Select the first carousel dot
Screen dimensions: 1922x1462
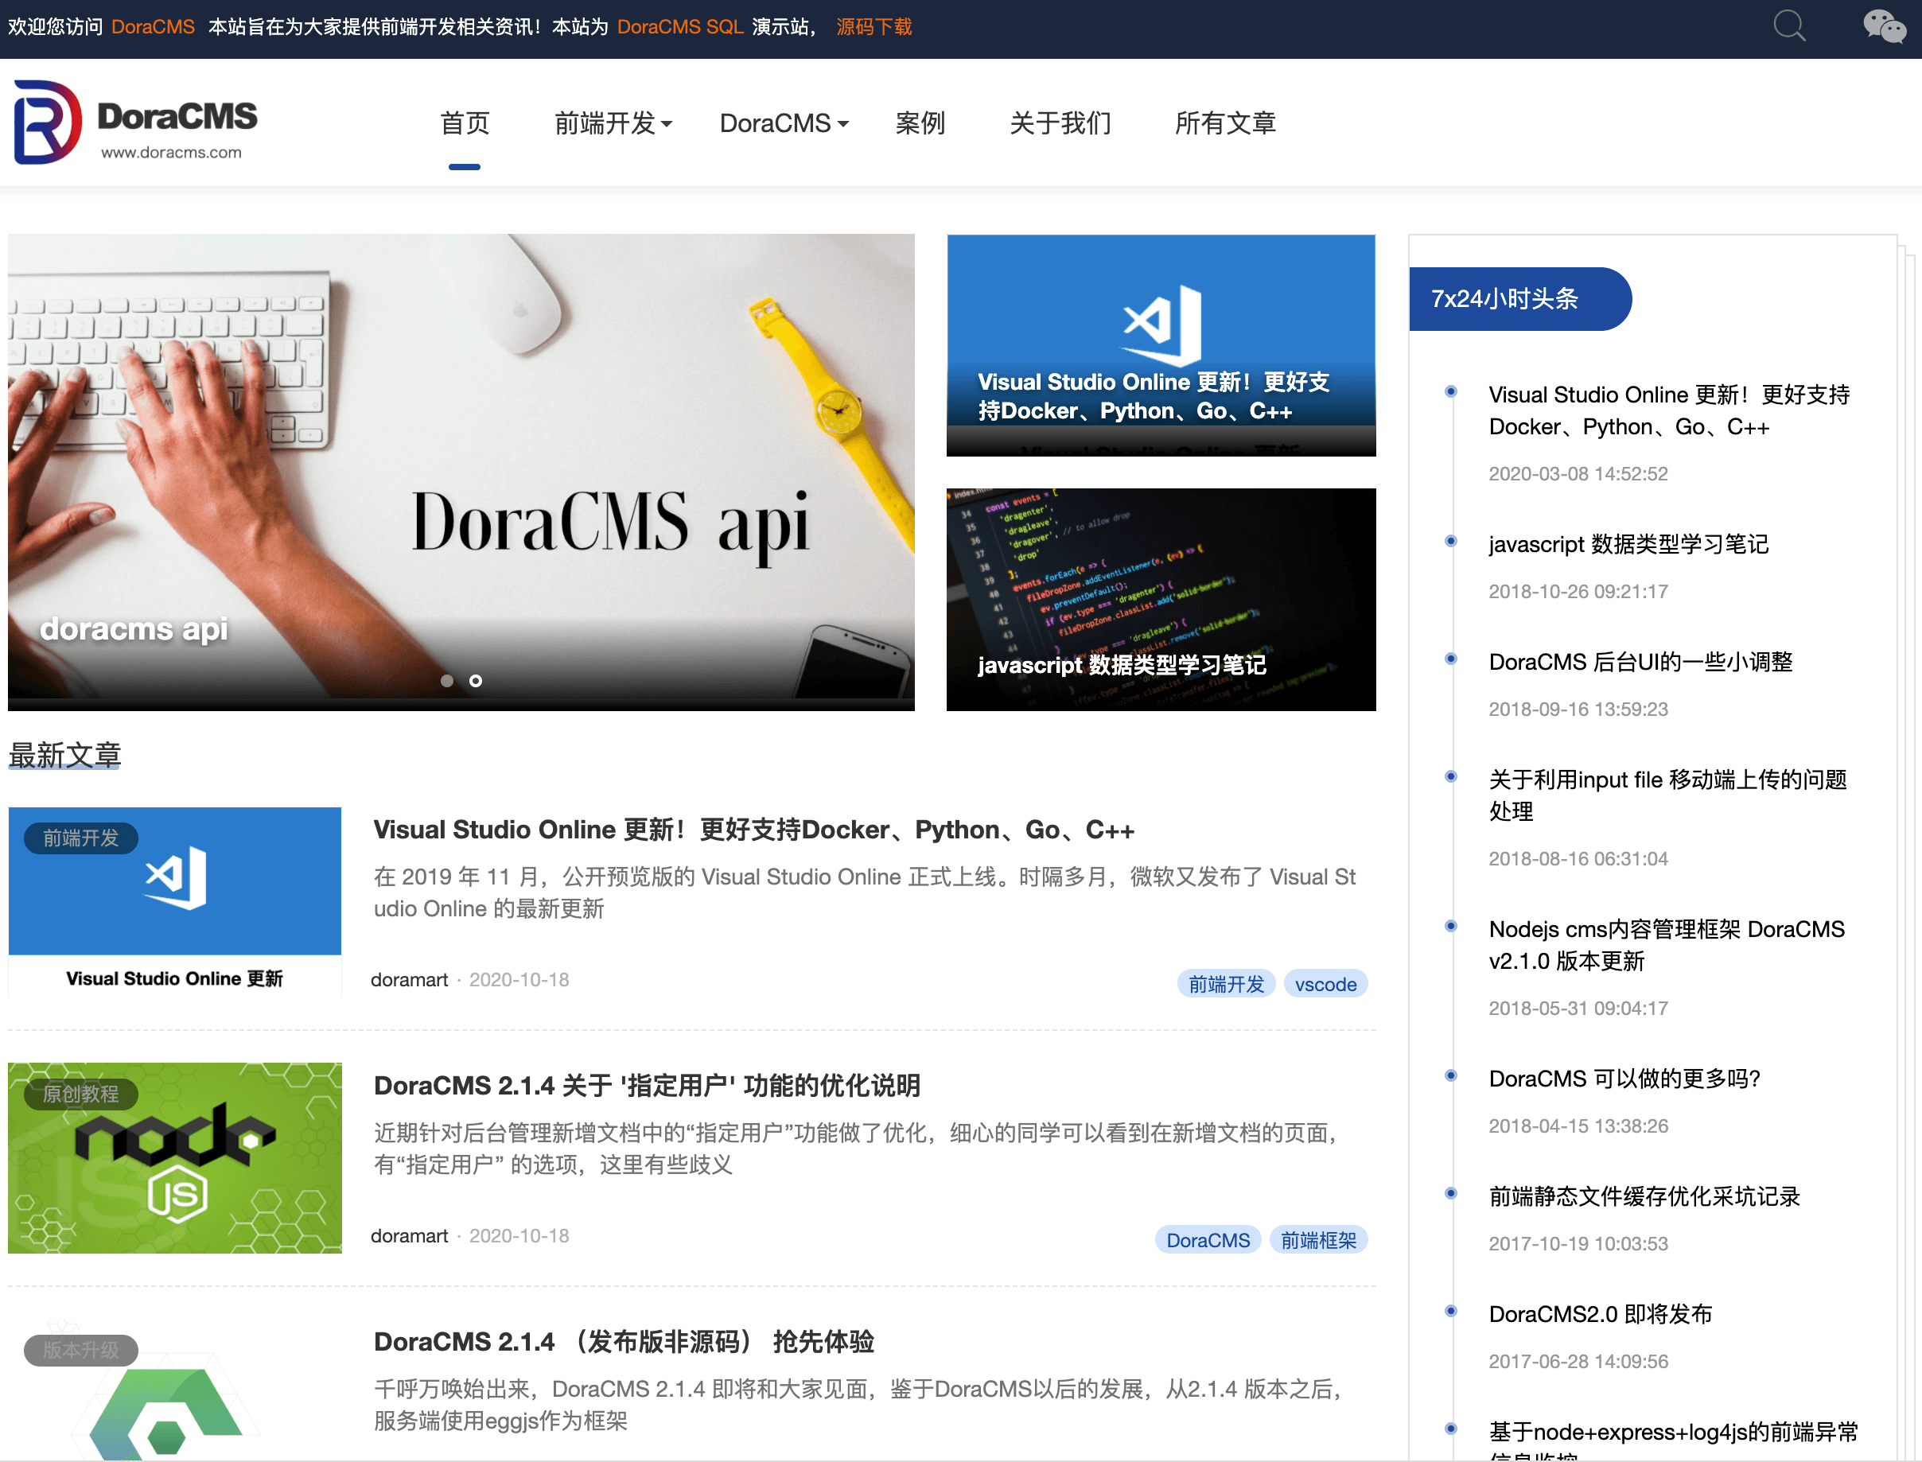click(x=446, y=681)
